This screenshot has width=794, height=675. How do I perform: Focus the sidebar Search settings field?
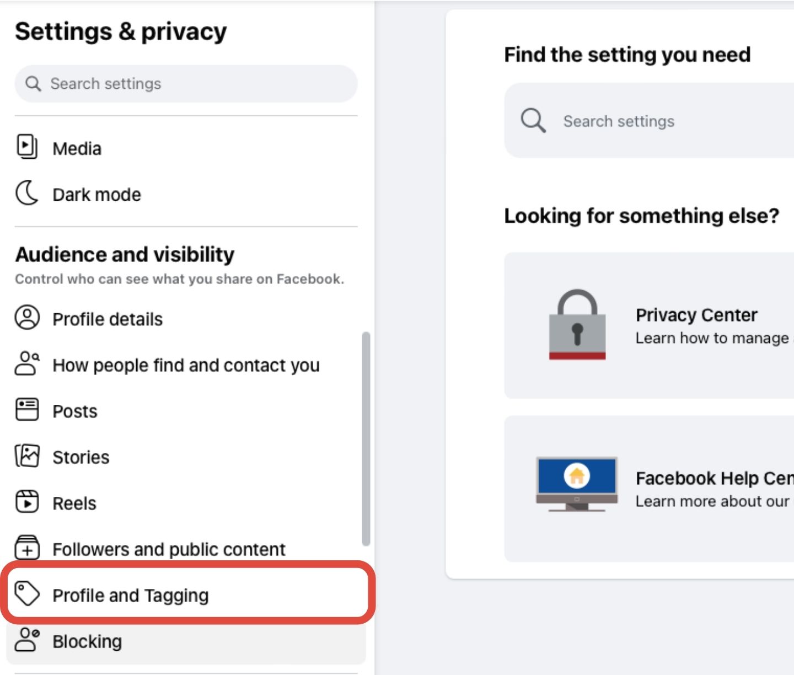coord(186,84)
